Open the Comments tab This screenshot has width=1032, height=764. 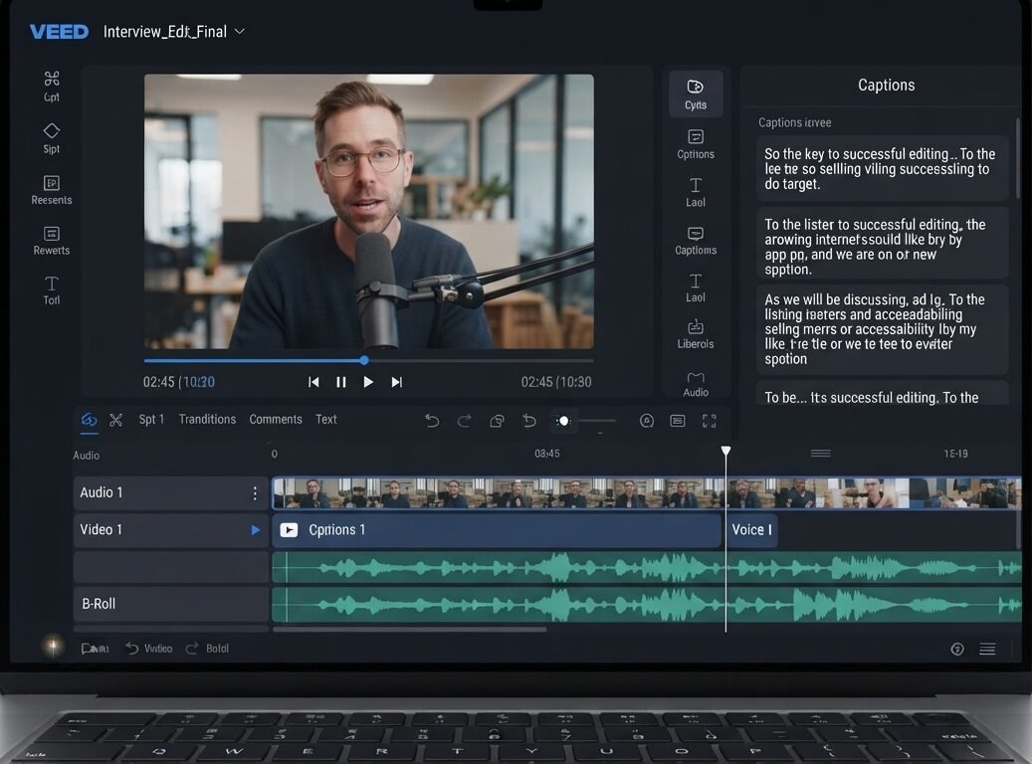[275, 419]
